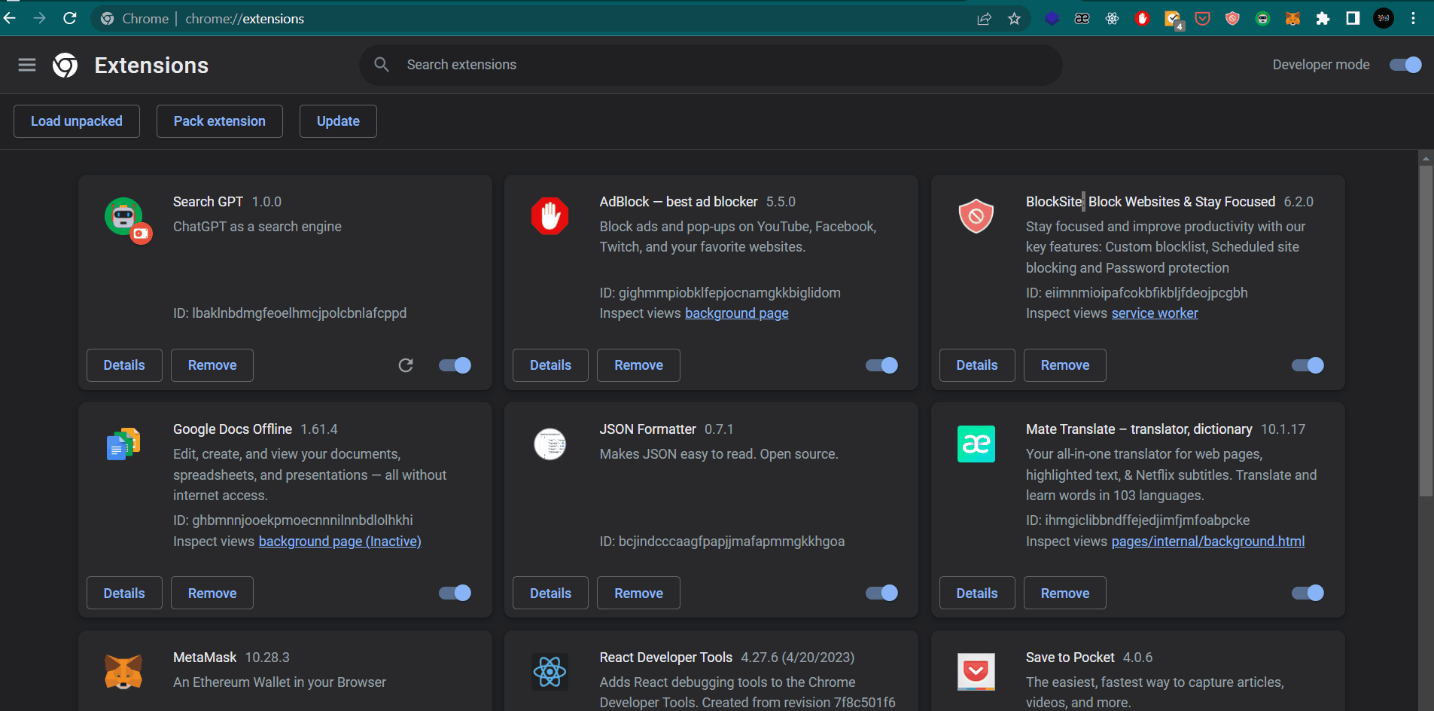Open Details for Google Docs Offline
The image size is (1434, 711).
click(124, 593)
